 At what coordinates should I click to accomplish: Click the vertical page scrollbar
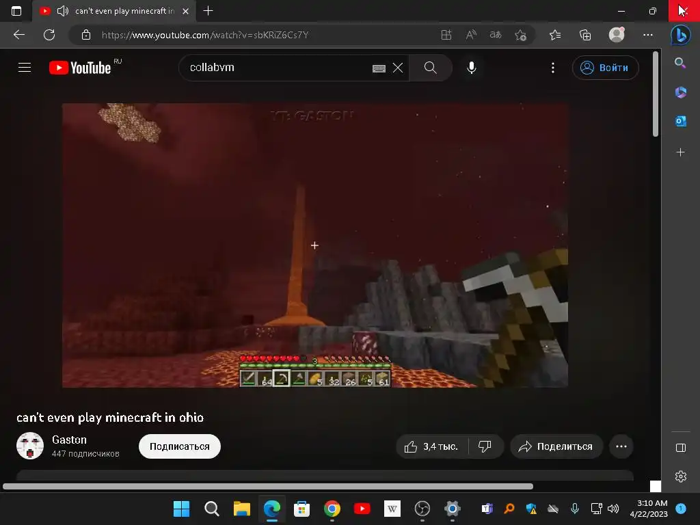click(x=655, y=94)
